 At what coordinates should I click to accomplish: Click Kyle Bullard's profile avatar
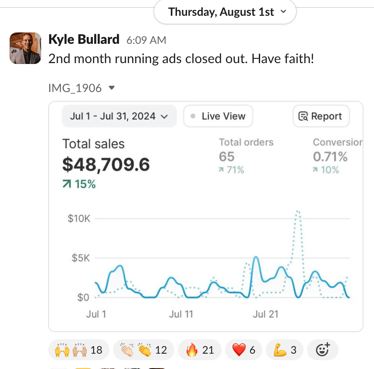pos(25,48)
